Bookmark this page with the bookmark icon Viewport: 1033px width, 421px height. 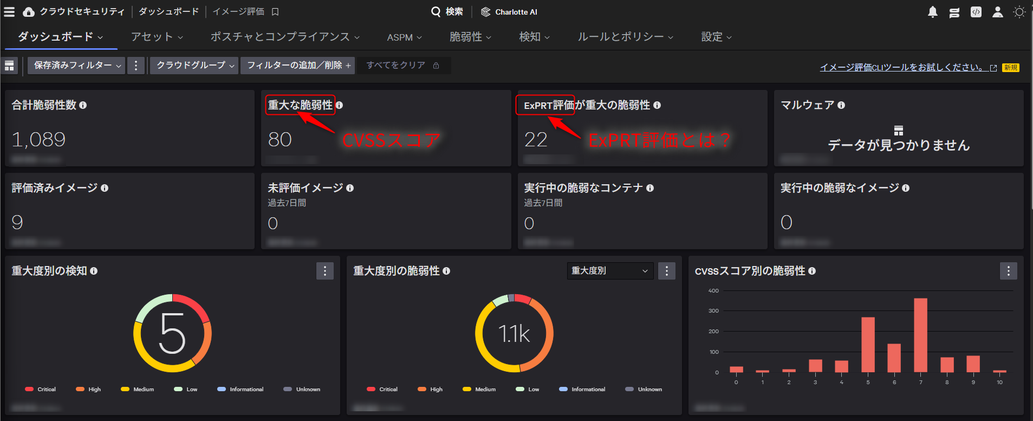(275, 12)
